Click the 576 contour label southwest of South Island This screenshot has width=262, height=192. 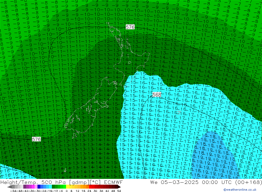pos(36,139)
